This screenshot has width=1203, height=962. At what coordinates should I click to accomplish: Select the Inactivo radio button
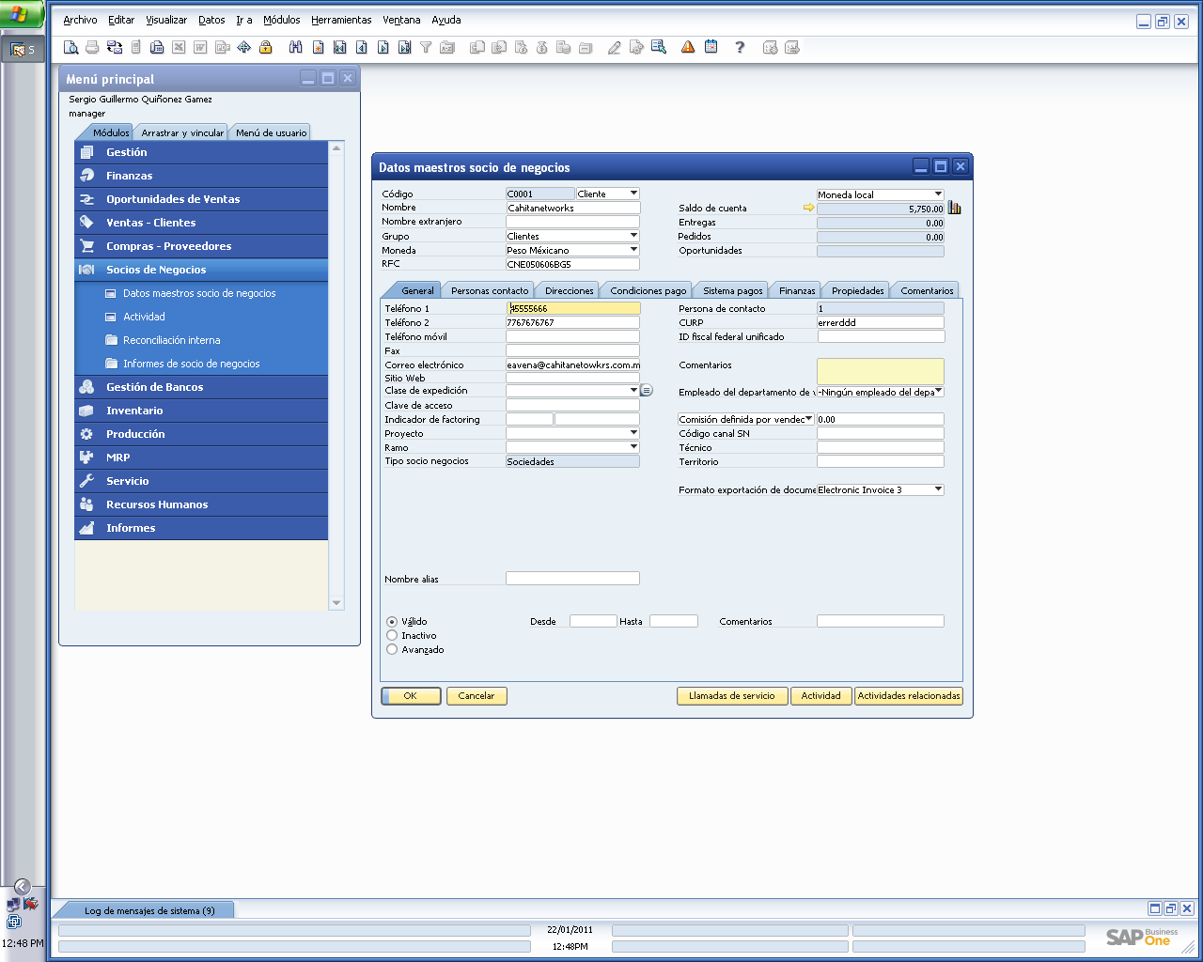point(391,635)
